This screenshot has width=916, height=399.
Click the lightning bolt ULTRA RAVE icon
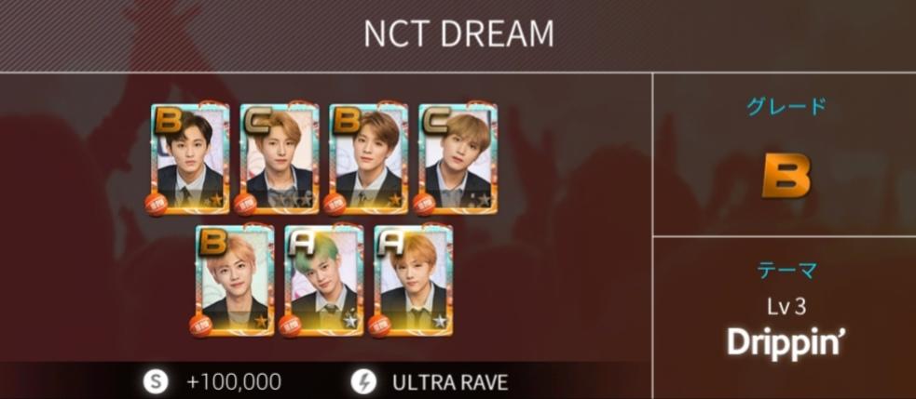(362, 382)
